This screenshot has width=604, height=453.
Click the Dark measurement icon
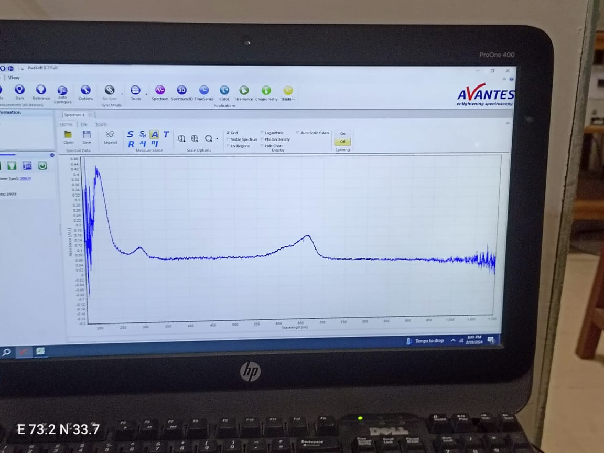[x=19, y=90]
